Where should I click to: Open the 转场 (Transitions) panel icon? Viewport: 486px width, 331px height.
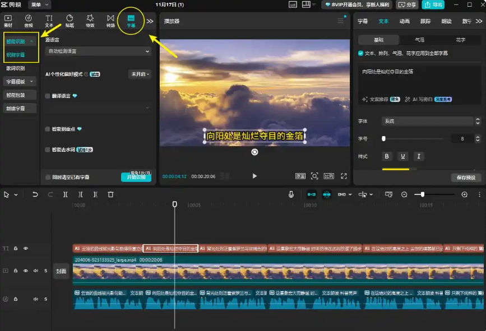point(110,21)
